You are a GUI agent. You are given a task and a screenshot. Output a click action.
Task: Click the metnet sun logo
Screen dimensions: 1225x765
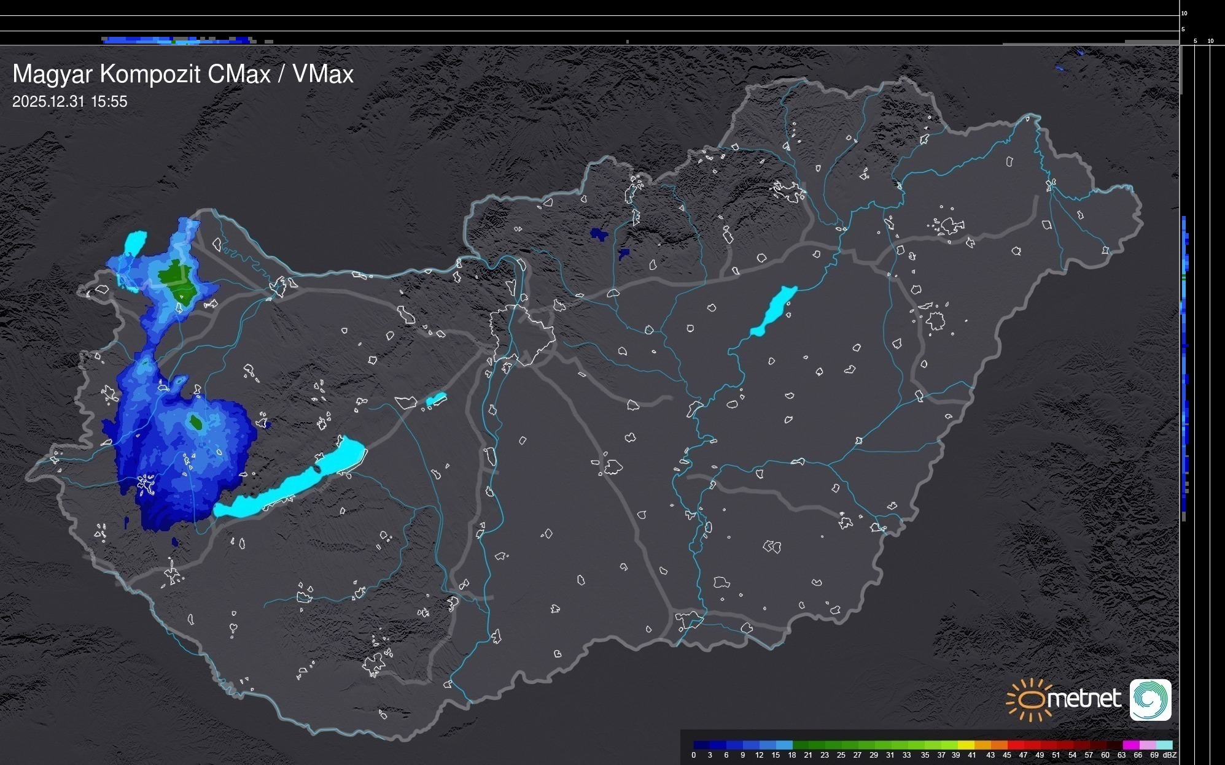[x=1030, y=699]
